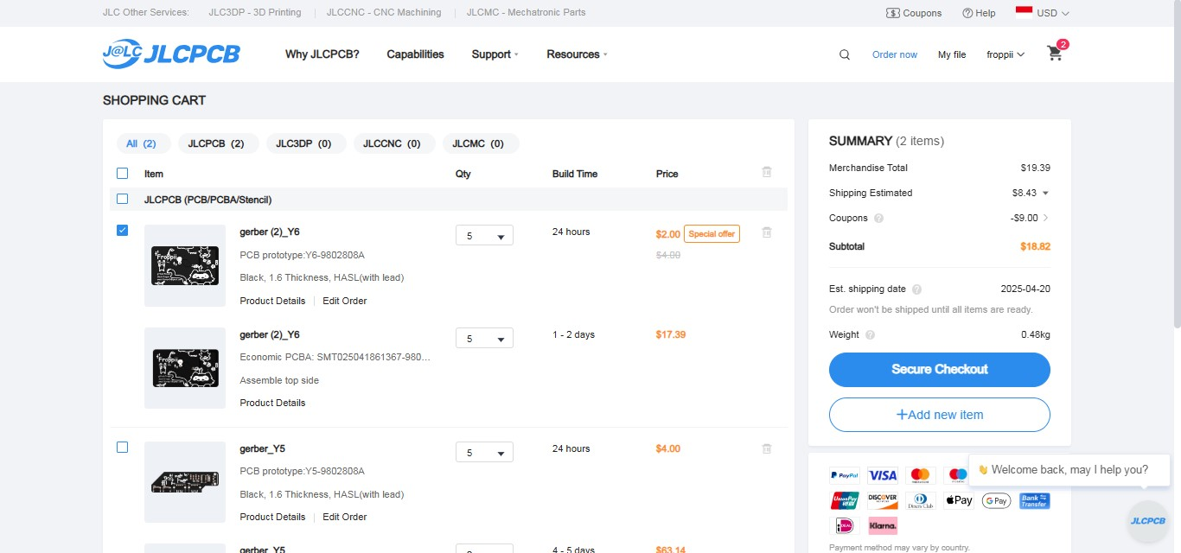Click Weight info question-mark icon
The width and height of the screenshot is (1181, 553).
click(x=870, y=335)
